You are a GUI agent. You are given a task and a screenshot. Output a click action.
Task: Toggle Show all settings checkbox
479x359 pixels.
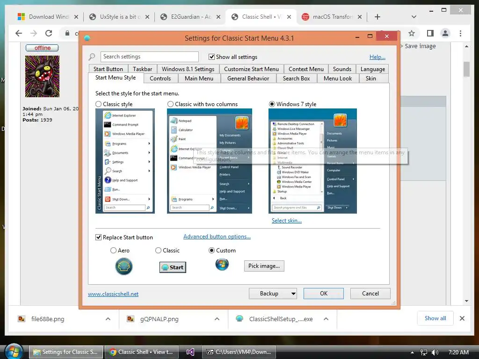211,57
